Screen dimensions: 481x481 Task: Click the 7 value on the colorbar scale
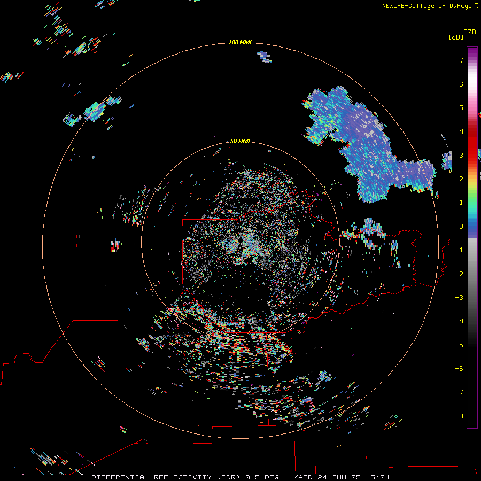pyautogui.click(x=461, y=60)
